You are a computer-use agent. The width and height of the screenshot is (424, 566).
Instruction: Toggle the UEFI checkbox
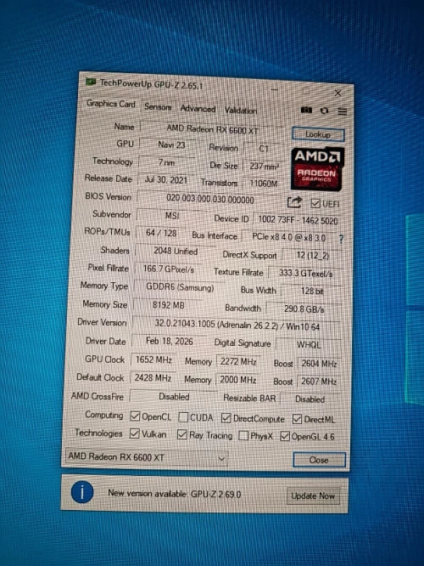[315, 204]
